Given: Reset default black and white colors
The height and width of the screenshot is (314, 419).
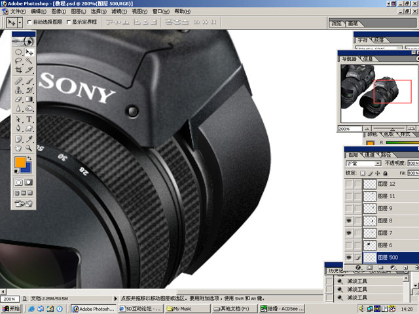Looking at the screenshot, I should click(x=16, y=171).
